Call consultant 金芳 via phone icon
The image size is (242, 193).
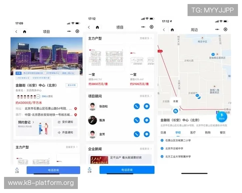(x=137, y=134)
